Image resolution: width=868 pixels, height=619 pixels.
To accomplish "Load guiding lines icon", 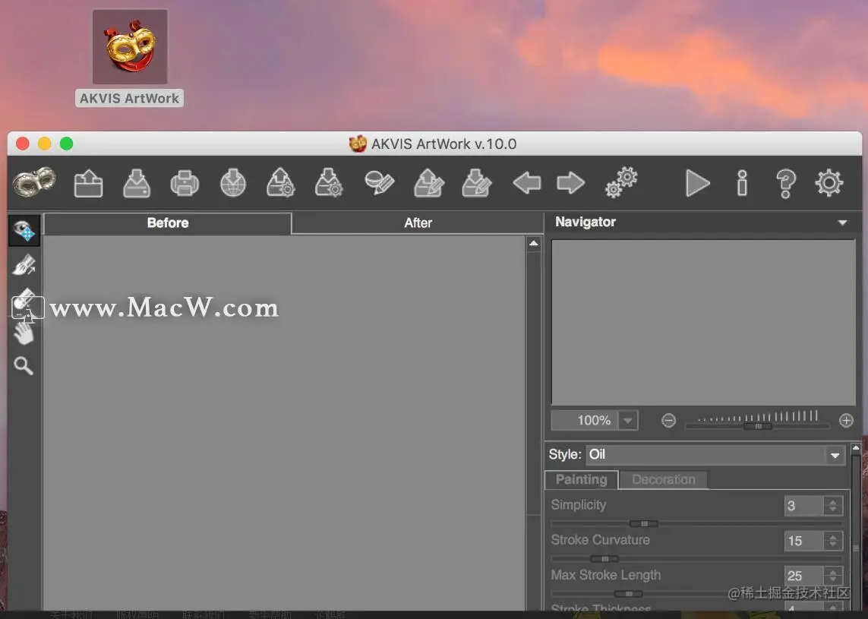I will tap(428, 183).
